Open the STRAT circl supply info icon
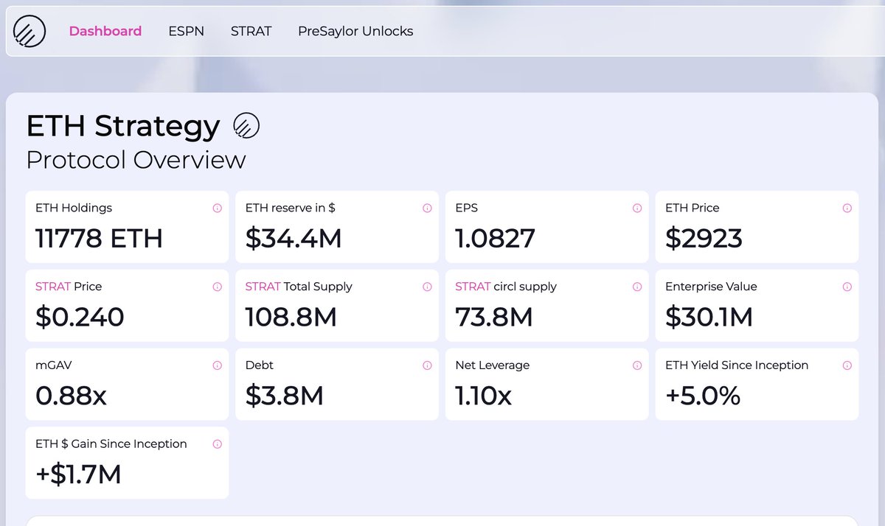The height and width of the screenshot is (526, 885). [636, 287]
